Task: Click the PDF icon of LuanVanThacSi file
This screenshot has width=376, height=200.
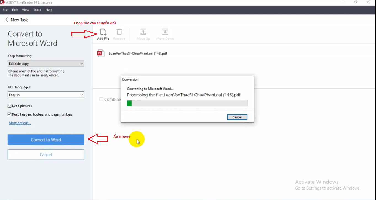Action: pos(100,53)
